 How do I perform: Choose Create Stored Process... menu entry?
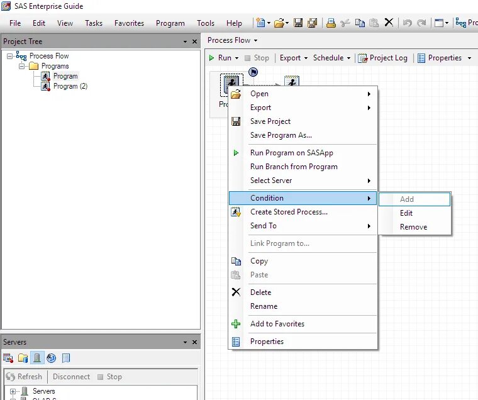tap(303, 212)
